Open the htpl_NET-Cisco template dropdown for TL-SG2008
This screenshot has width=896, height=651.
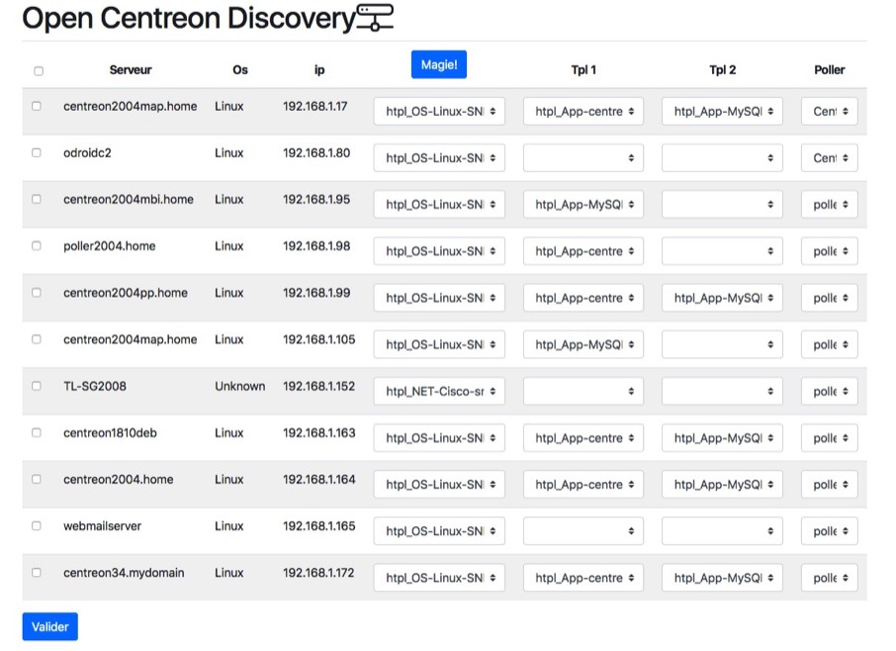coord(439,392)
